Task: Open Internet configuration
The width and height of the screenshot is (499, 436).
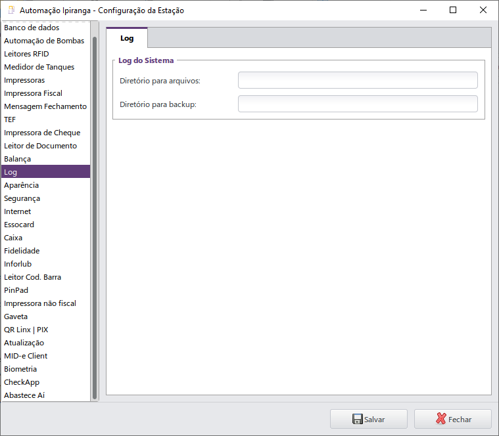Action: click(46, 211)
